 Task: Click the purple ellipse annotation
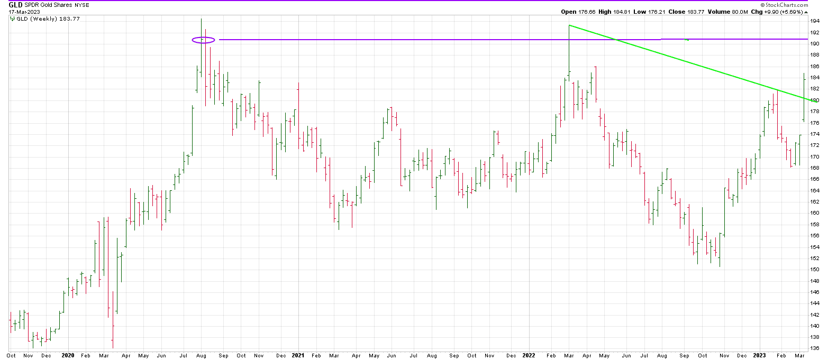(x=203, y=40)
